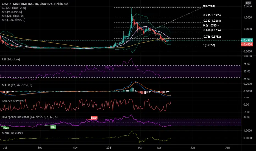Click the green 0.4915 price tag

coord(247,40)
